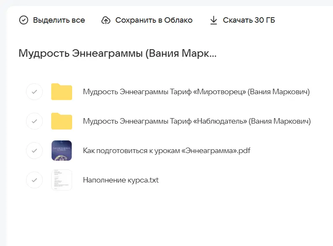Click the 'Наполнение курса.txt' document preview icon
This screenshot has width=333, height=246.
pos(62,180)
